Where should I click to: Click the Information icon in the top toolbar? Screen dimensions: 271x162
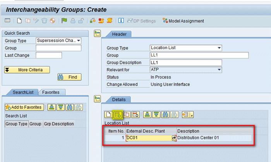pos(121,20)
